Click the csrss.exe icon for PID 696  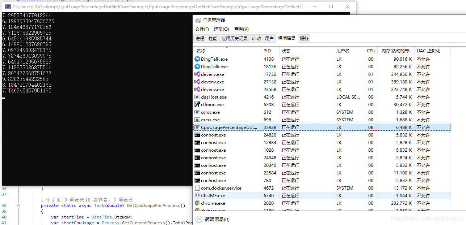[x=197, y=120]
